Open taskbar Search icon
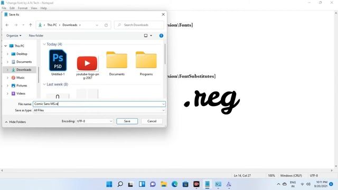The width and height of the screenshot is (338, 190). [120, 184]
